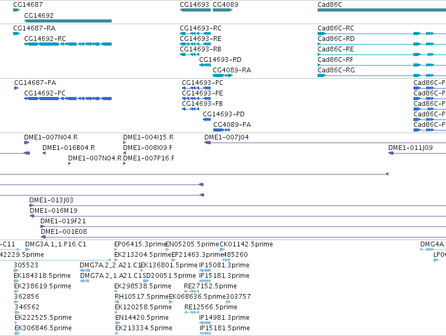Choose BAC clone DME1-019F21
Viewport: 446px width, 336px height.
pyautogui.click(x=63, y=221)
